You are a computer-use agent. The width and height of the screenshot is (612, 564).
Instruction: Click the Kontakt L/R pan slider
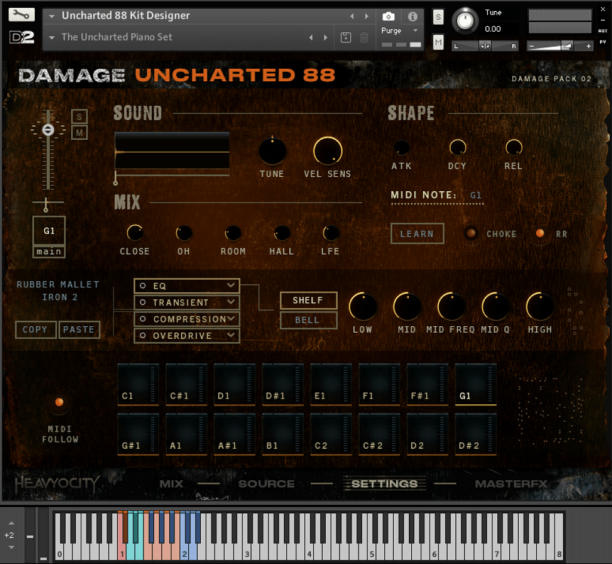[485, 46]
